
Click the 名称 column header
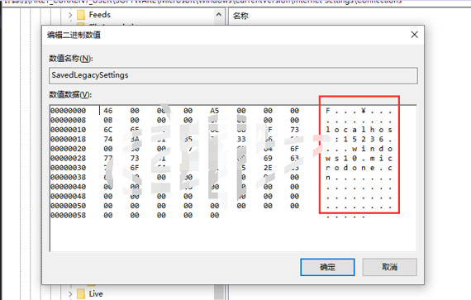coord(240,16)
